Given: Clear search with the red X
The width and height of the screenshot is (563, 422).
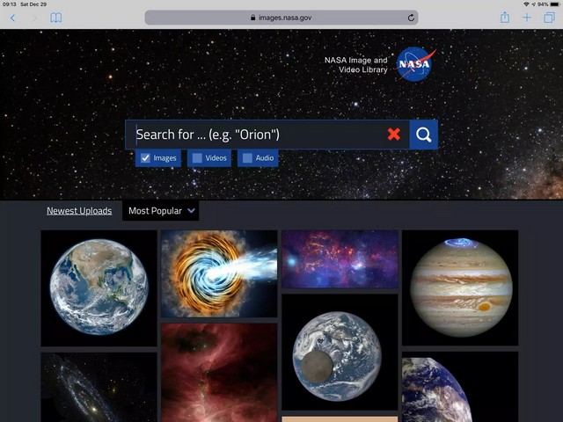Looking at the screenshot, I should tap(393, 135).
